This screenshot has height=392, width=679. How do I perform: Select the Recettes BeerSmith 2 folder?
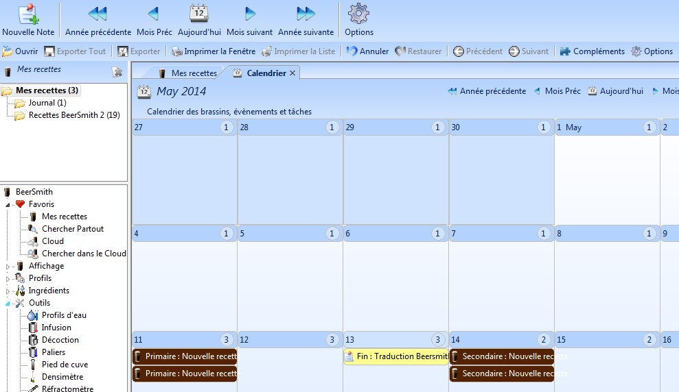(x=73, y=115)
